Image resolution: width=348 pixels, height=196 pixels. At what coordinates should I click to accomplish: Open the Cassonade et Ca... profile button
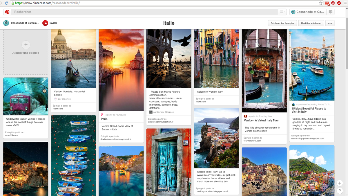[308, 12]
